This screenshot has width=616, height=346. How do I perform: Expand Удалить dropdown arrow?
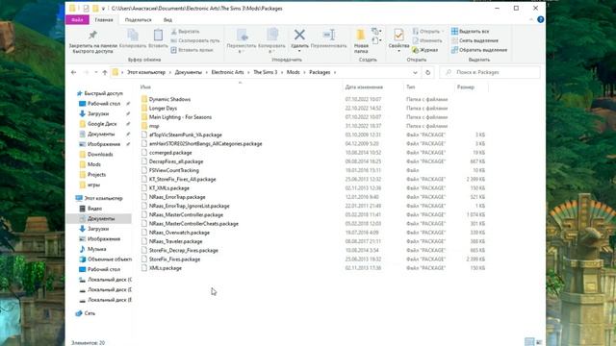tap(299, 51)
